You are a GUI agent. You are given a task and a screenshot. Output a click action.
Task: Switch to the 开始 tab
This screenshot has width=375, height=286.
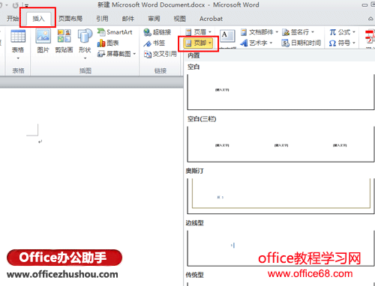click(x=12, y=19)
